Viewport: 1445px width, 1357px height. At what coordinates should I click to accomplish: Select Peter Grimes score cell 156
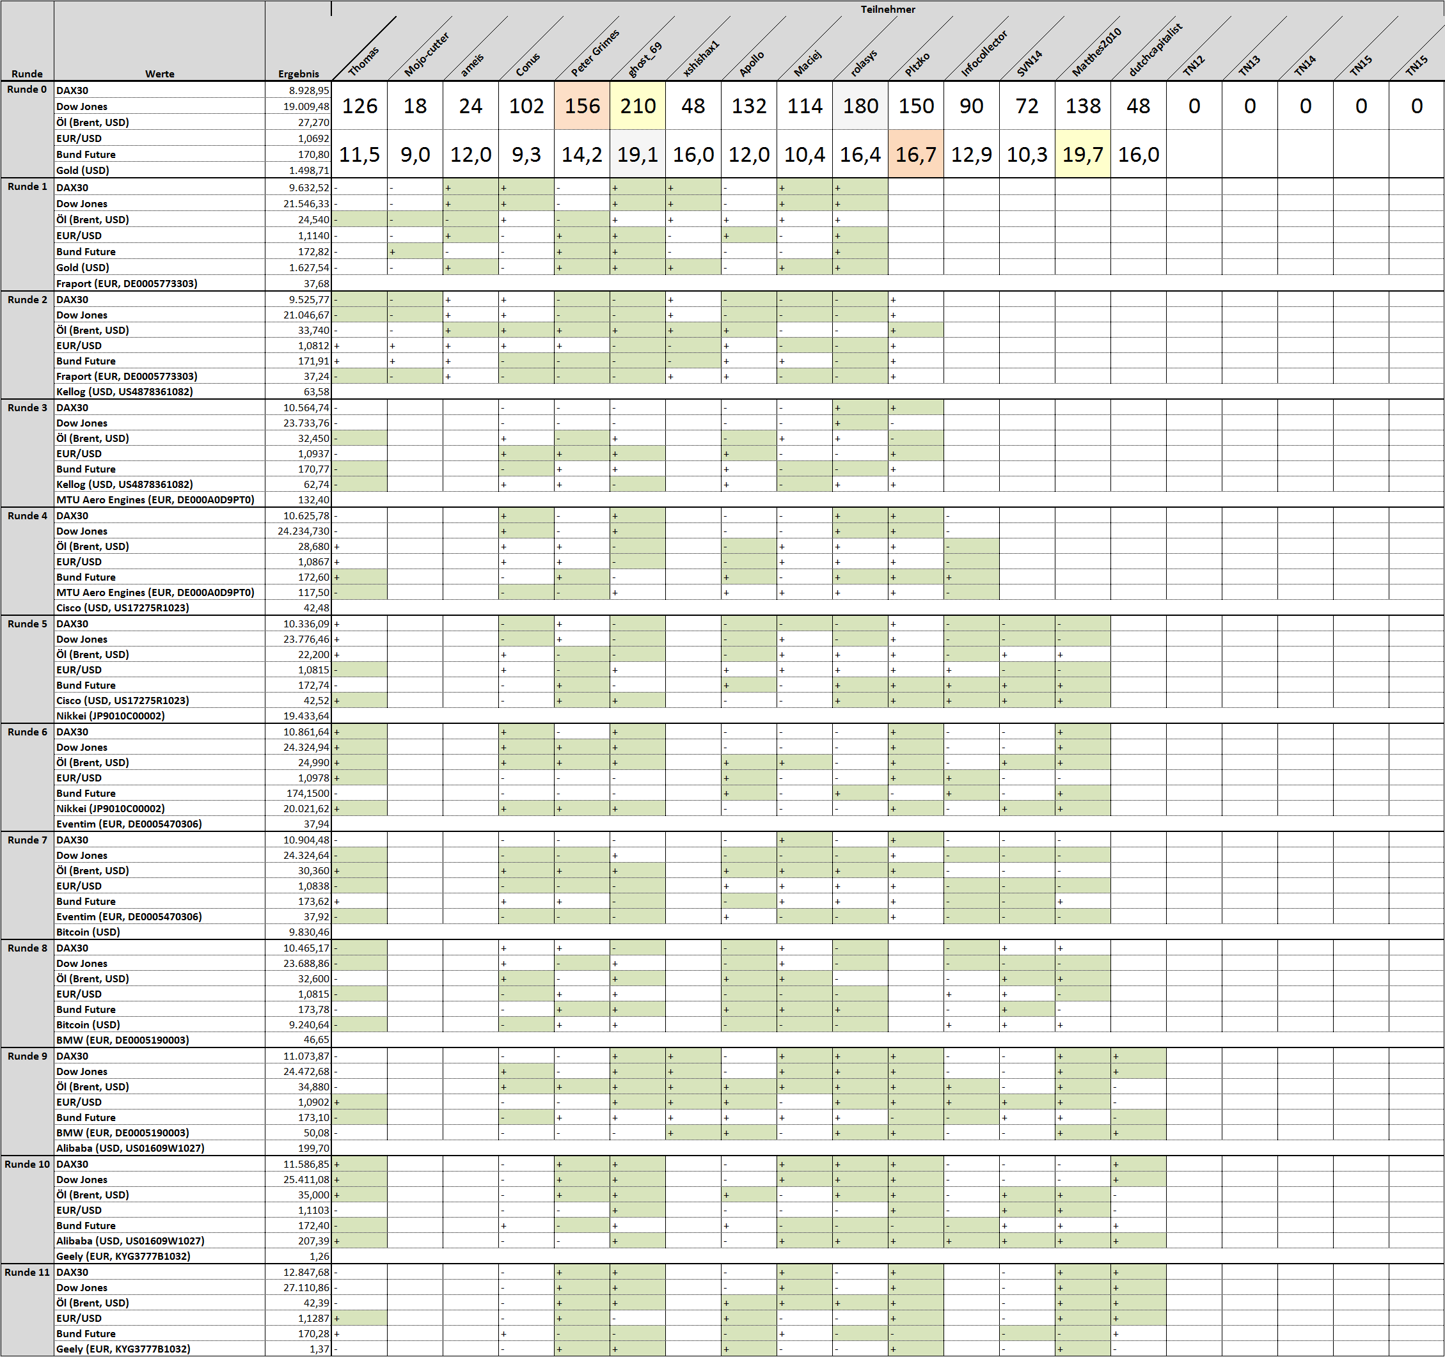[582, 106]
